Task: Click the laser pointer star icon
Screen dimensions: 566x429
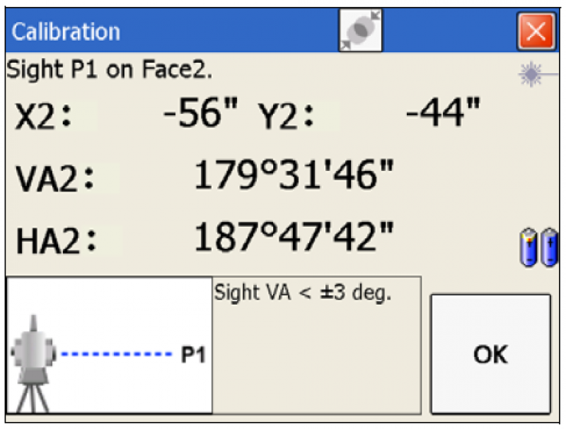Action: tap(529, 74)
